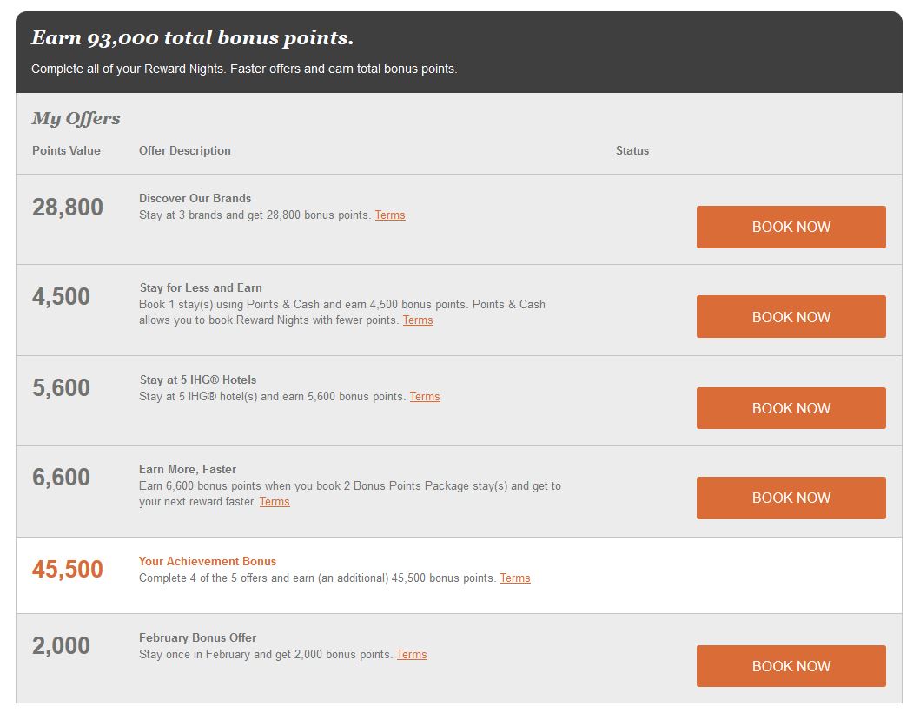Viewport: 913px width, 713px height.
Task: Click 'Stay at 3 brands' description text
Action: coord(255,215)
